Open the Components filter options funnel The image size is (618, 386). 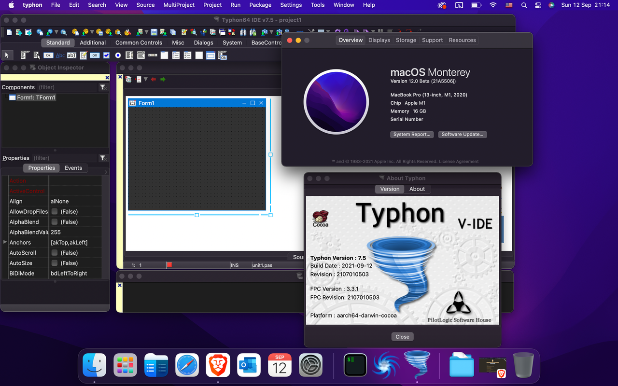click(x=103, y=87)
